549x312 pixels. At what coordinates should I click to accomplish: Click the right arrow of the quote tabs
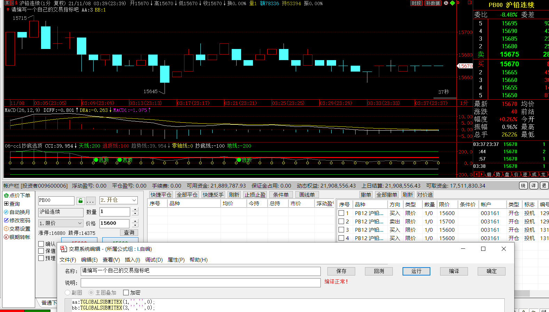tap(481, 174)
